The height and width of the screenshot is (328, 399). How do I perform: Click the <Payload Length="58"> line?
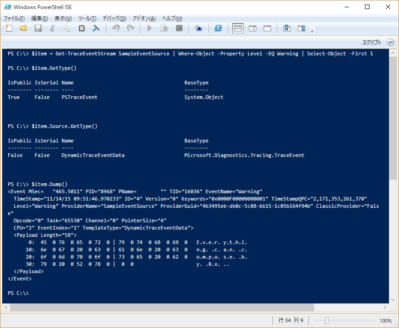click(45, 235)
